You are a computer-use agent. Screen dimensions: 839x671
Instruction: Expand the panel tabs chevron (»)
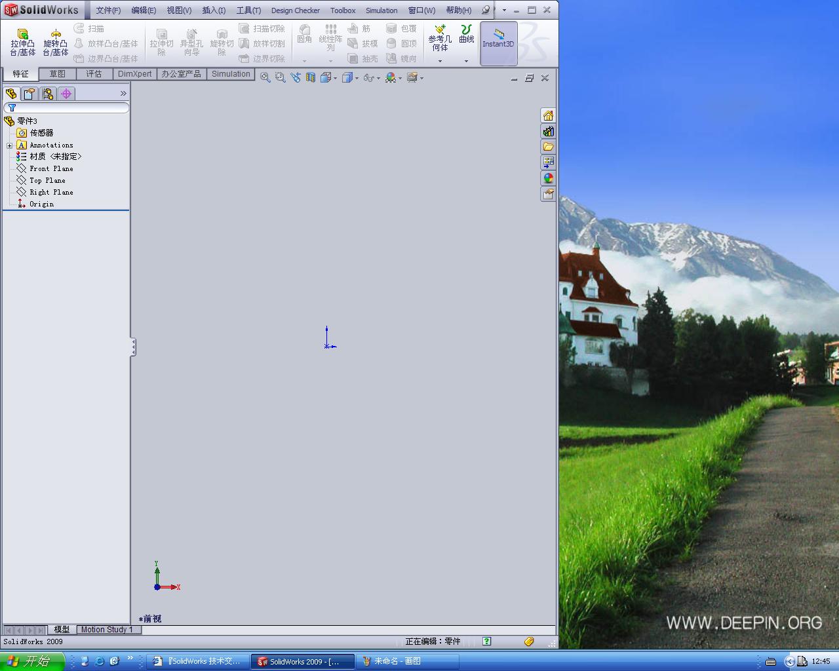click(123, 94)
